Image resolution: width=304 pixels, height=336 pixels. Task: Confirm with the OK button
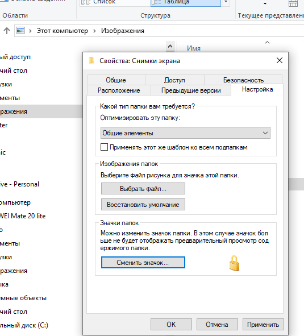tap(171, 325)
